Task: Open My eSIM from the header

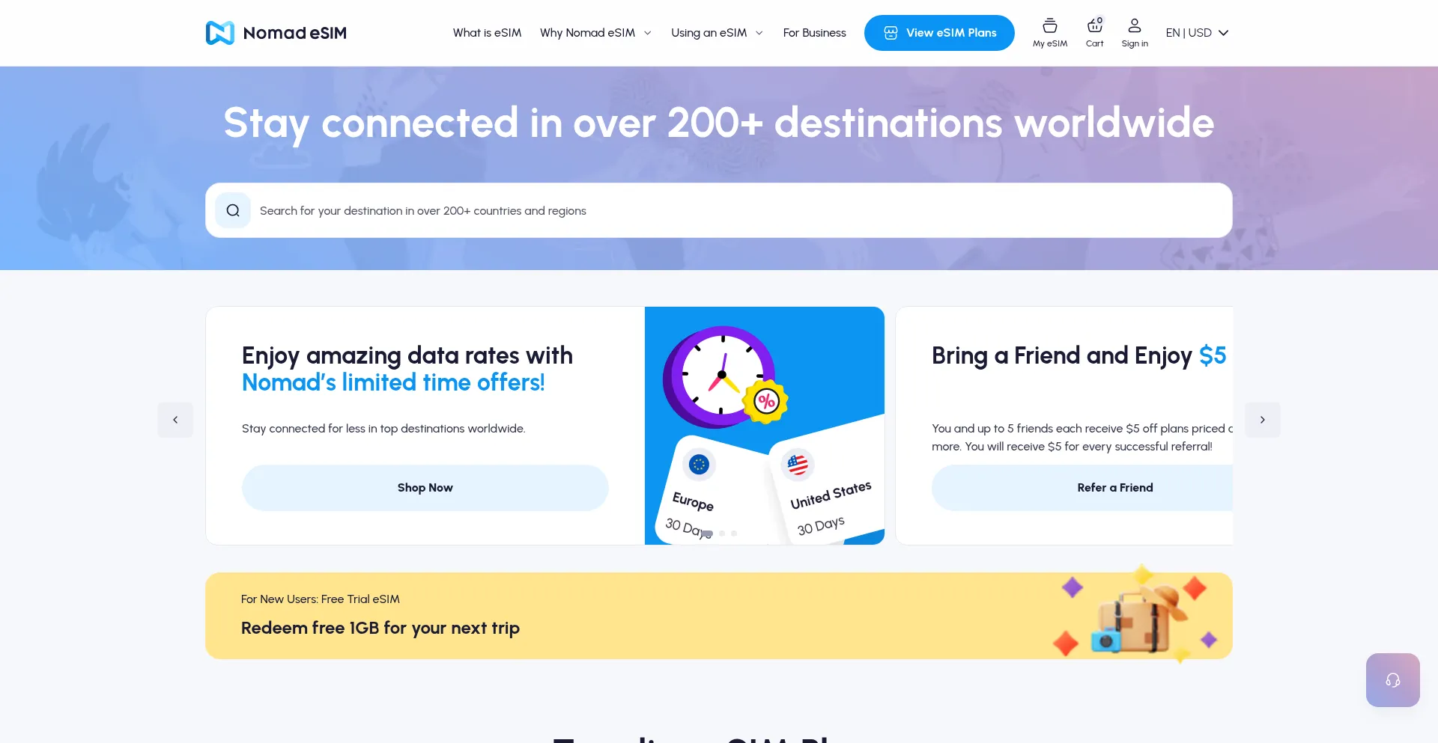Action: point(1049,32)
